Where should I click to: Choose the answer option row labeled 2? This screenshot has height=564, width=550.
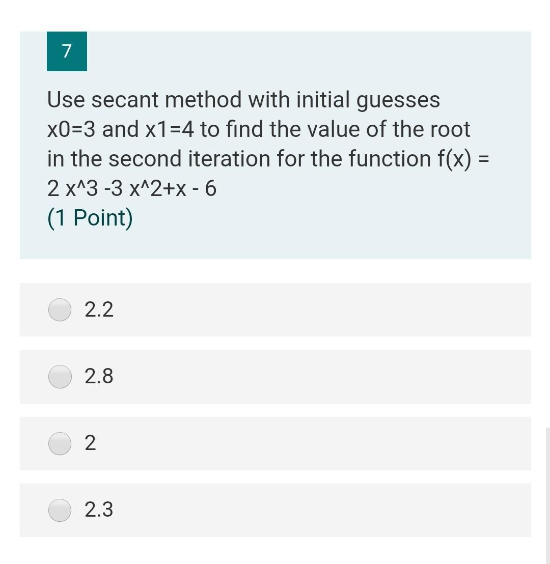pos(275,444)
